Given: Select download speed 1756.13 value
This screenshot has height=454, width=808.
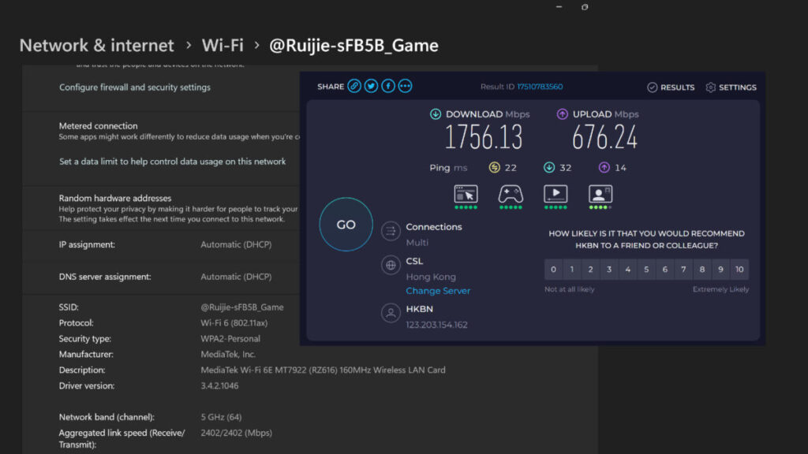Looking at the screenshot, I should [x=484, y=137].
